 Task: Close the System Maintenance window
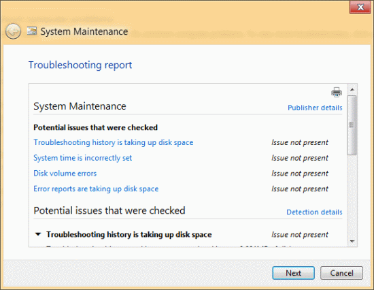(x=360, y=7)
